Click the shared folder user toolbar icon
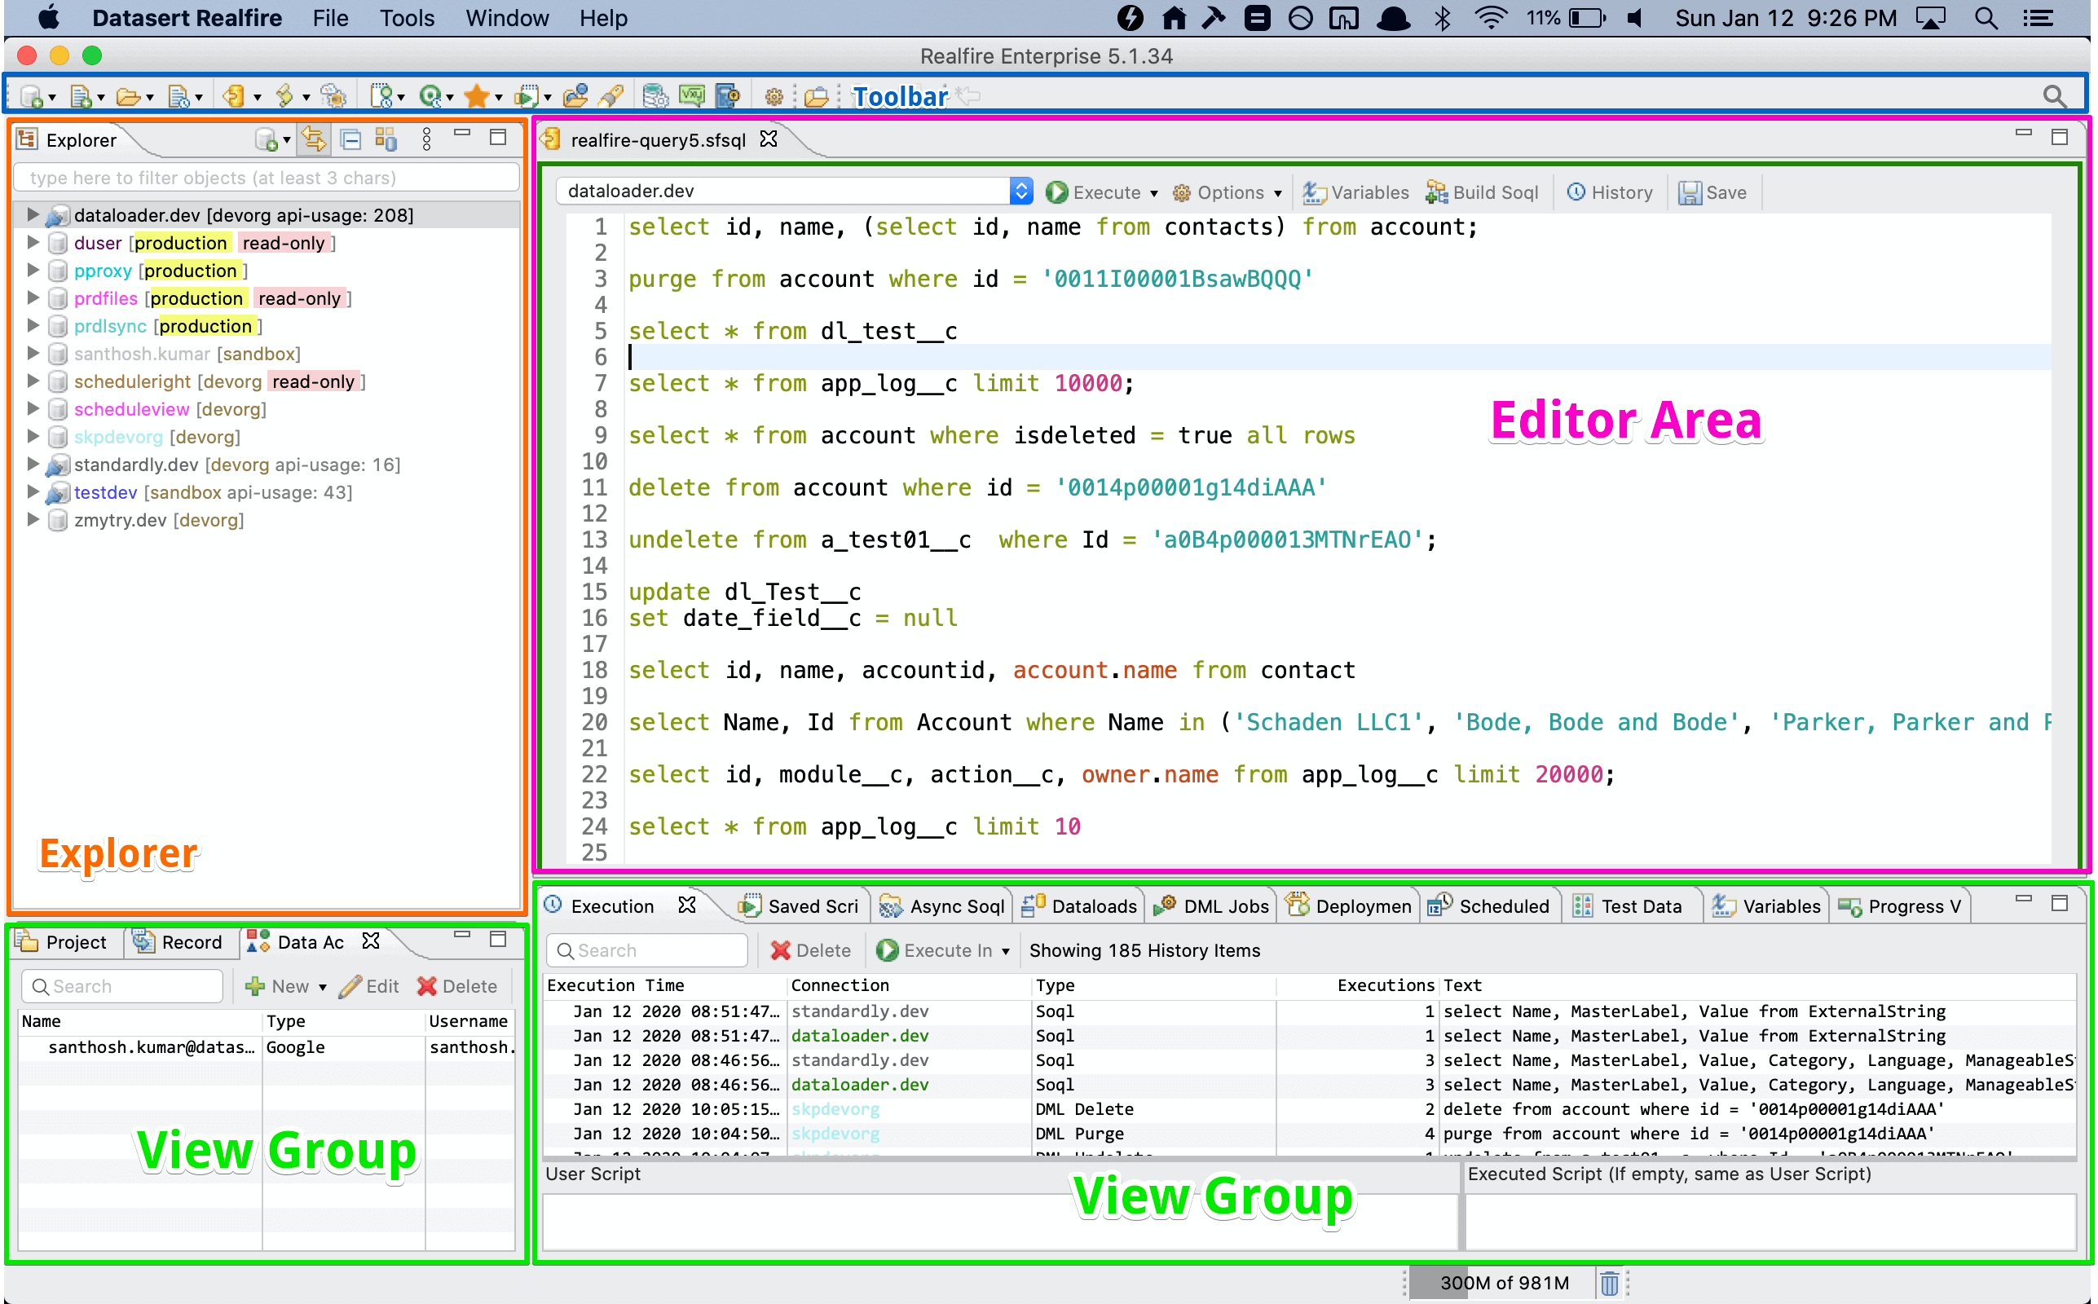Viewport: 2098px width, 1304px height. [x=575, y=95]
